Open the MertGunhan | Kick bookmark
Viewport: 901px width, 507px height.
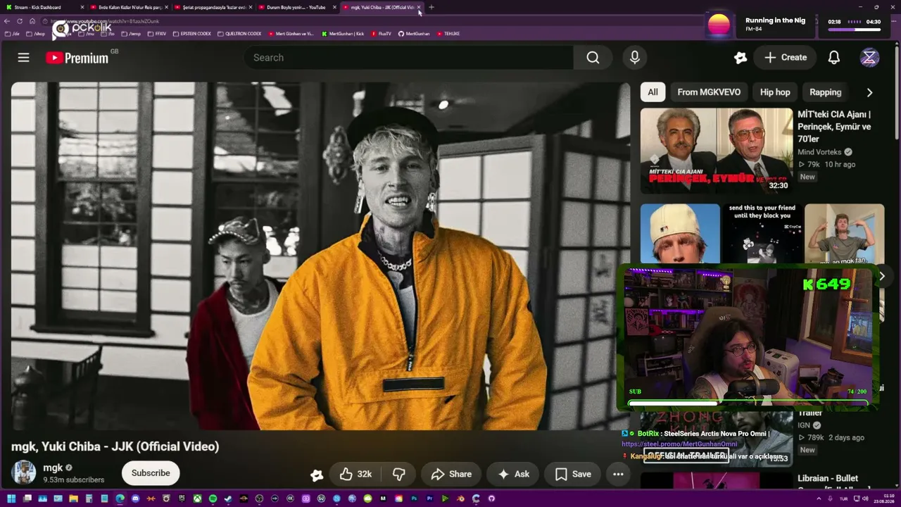(343, 33)
